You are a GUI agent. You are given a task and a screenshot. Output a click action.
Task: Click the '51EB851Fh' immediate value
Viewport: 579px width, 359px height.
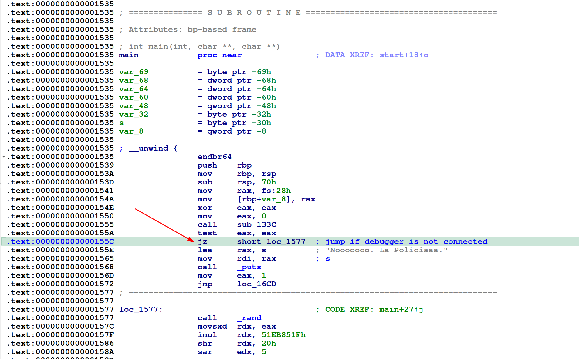point(283,335)
